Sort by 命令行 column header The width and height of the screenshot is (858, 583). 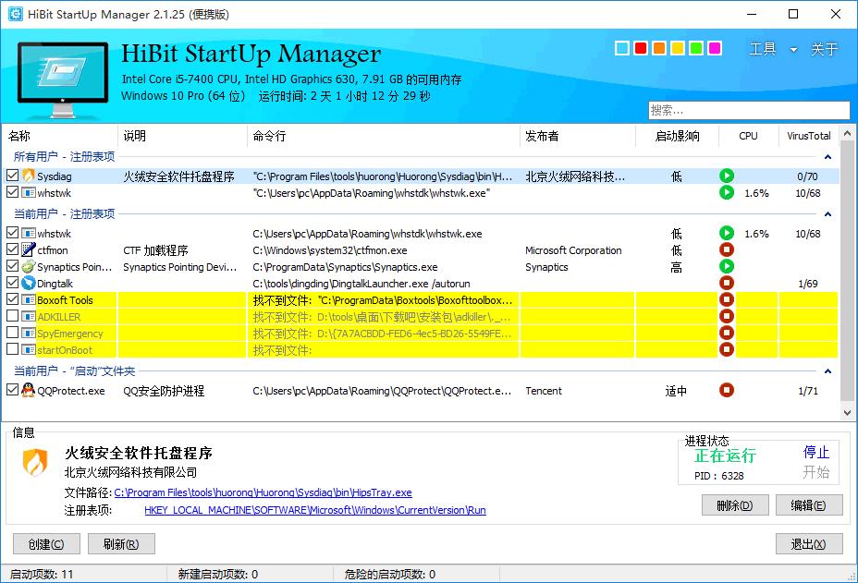coord(383,136)
